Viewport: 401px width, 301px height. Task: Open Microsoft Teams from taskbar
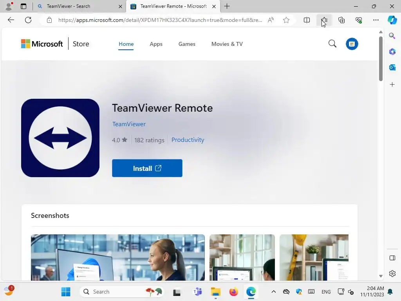[x=197, y=292]
